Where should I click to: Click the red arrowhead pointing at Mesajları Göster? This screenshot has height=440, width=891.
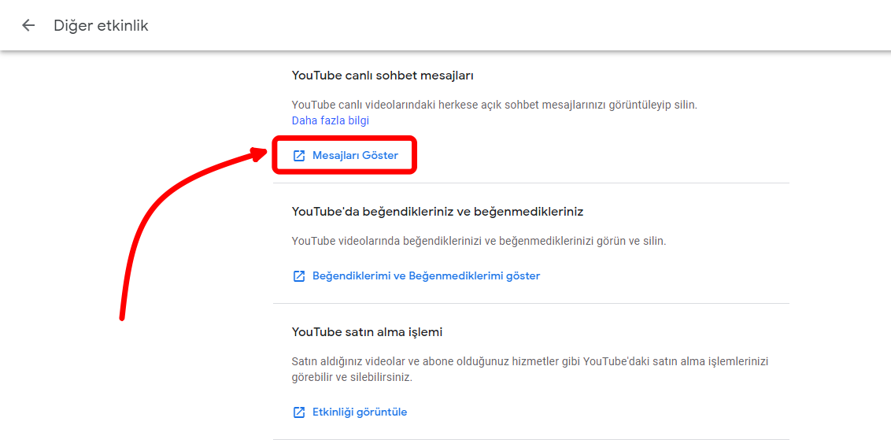pyautogui.click(x=261, y=153)
